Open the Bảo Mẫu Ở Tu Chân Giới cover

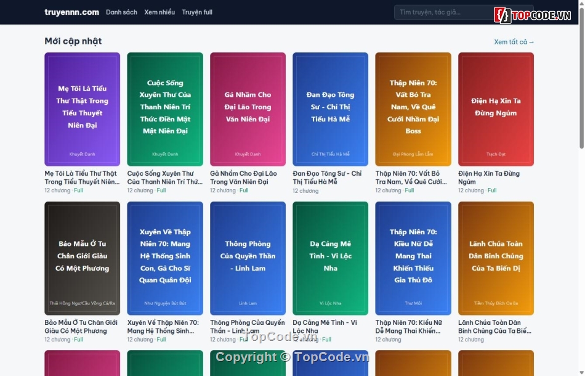click(x=82, y=258)
